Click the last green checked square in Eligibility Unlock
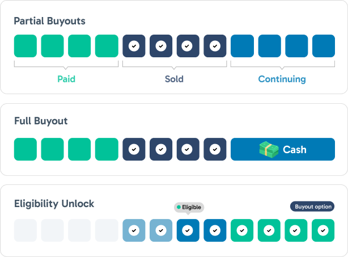 [x=323, y=230]
